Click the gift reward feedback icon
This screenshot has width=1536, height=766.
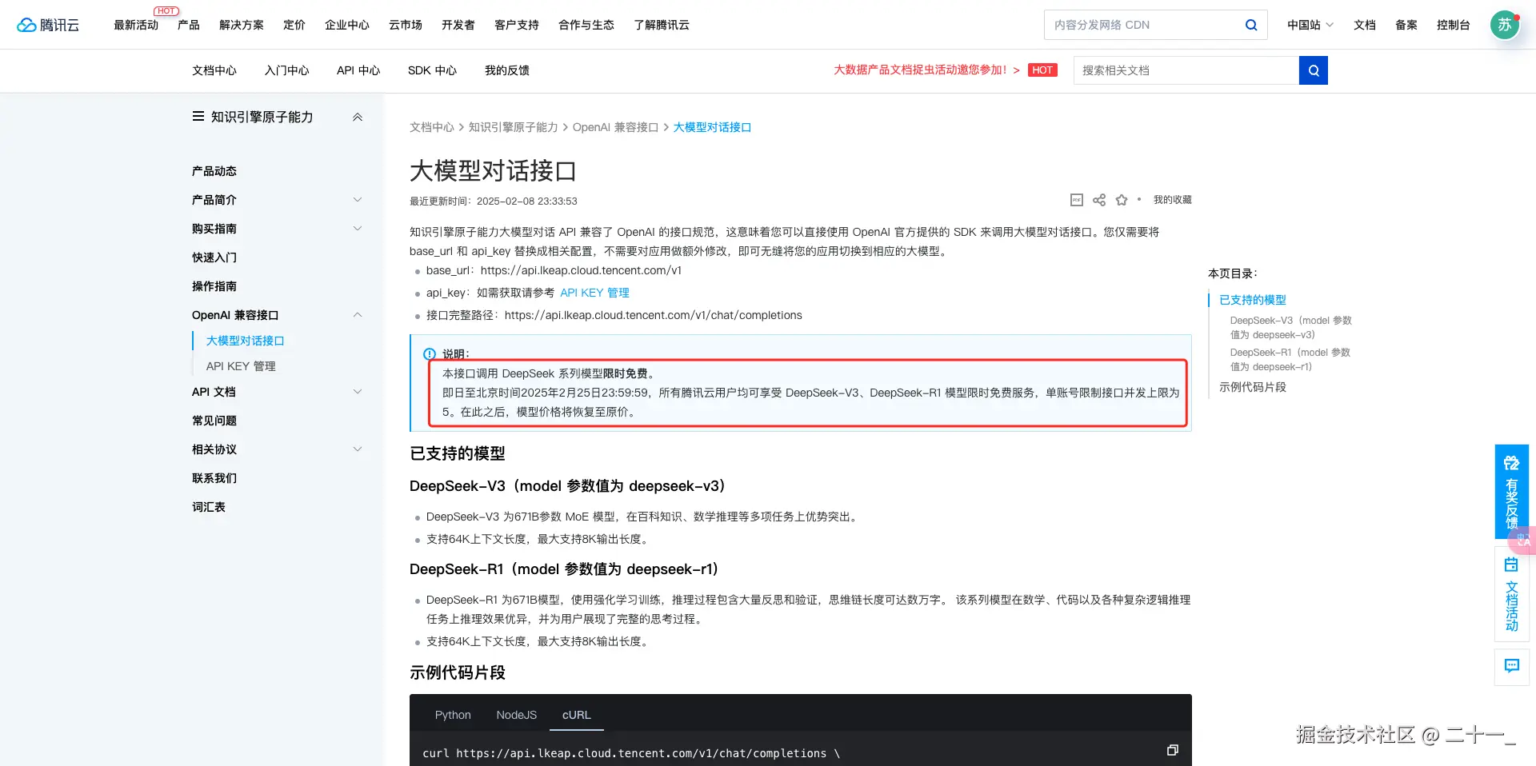click(1511, 463)
